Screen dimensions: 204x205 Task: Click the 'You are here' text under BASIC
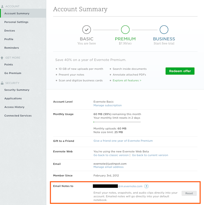tap(87, 43)
